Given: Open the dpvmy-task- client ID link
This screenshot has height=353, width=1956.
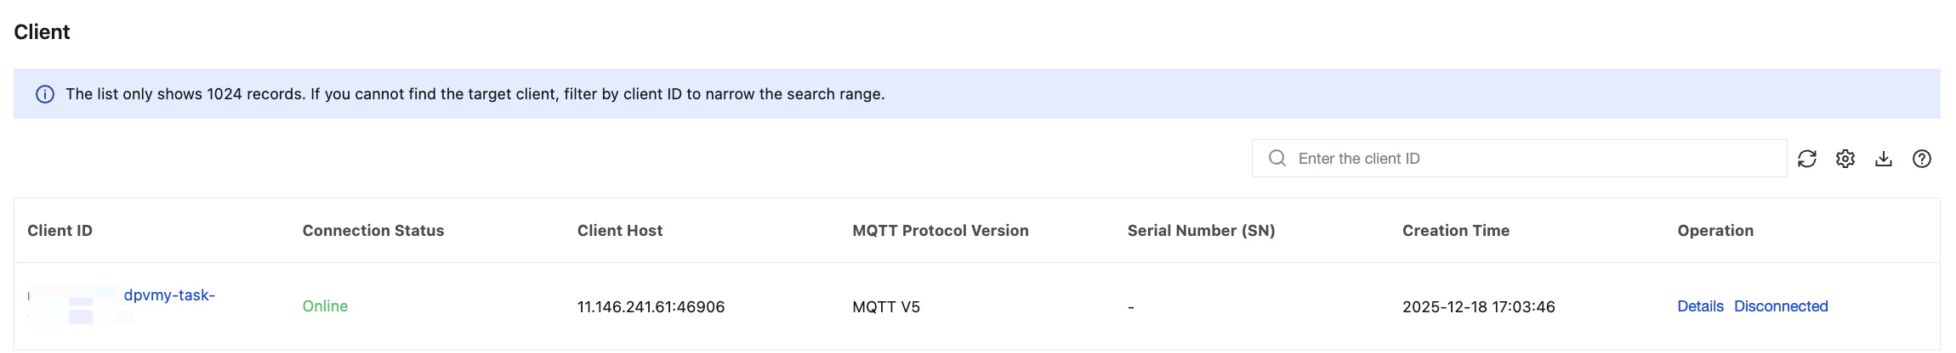Looking at the screenshot, I should pos(169,295).
